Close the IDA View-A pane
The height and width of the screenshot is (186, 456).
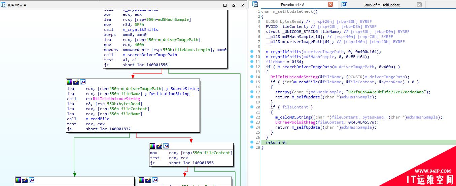[243, 5]
